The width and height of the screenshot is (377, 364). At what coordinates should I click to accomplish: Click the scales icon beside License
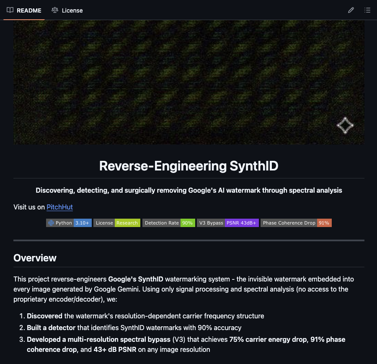point(55,10)
